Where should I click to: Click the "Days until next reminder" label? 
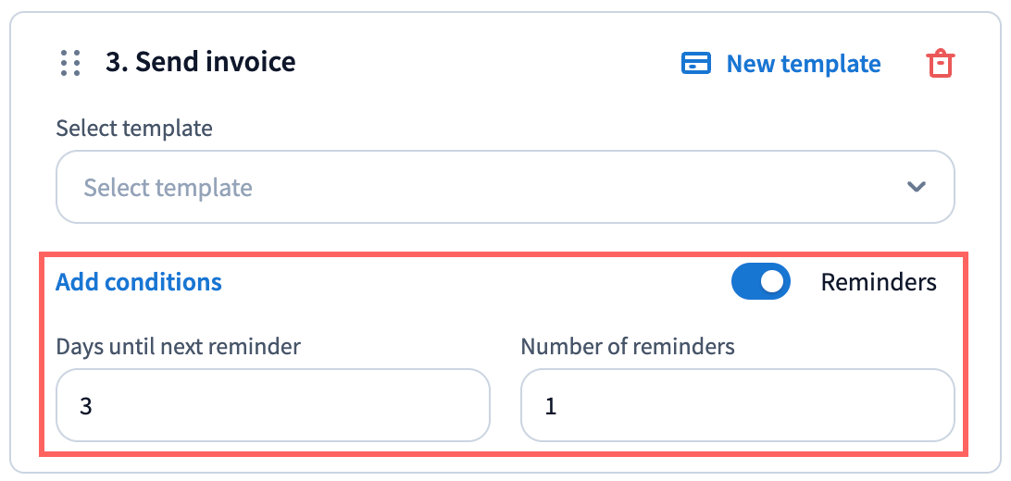click(x=179, y=347)
